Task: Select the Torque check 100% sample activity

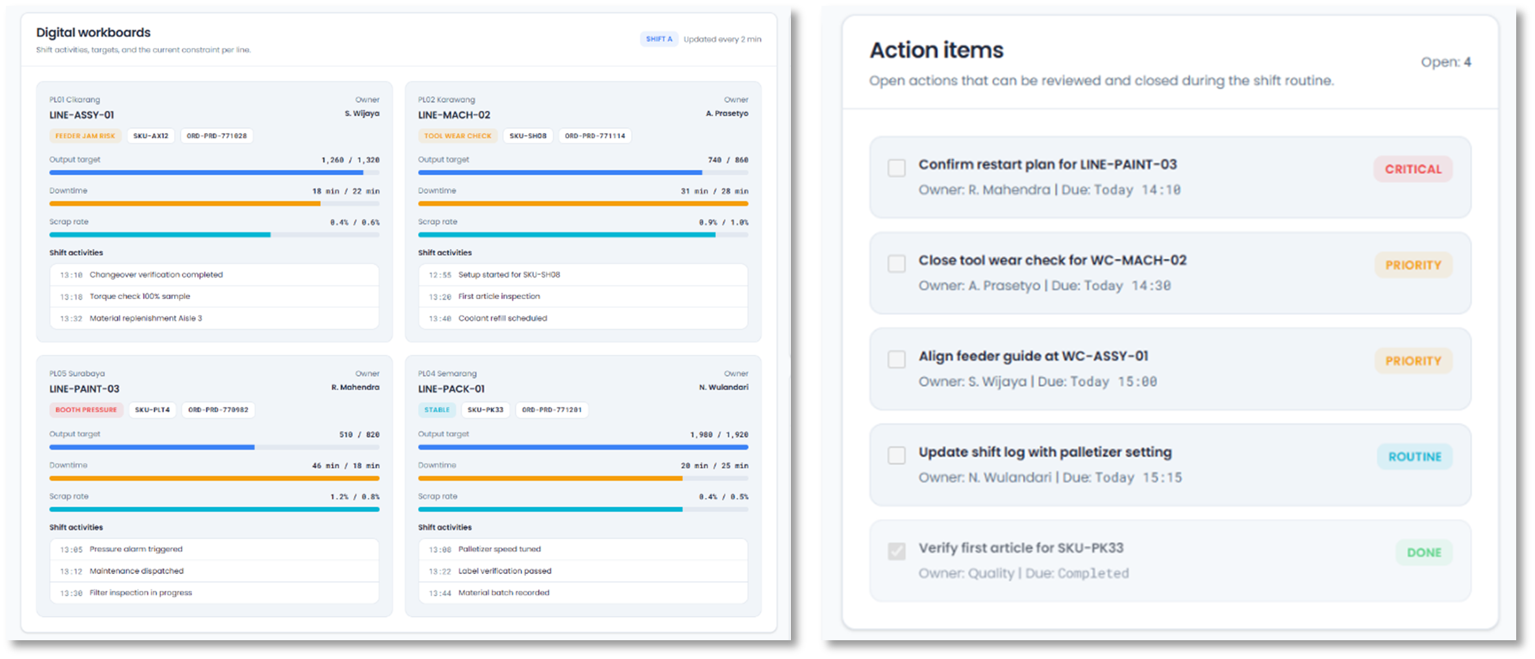Action: [140, 296]
